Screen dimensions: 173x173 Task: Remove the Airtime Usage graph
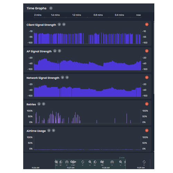pos(147,130)
